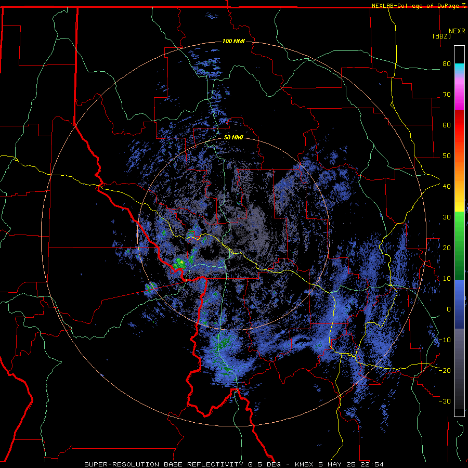Image resolution: width=468 pixels, height=468 pixels.
Task: Click the 10 dBZ scale value
Action: coord(447,279)
